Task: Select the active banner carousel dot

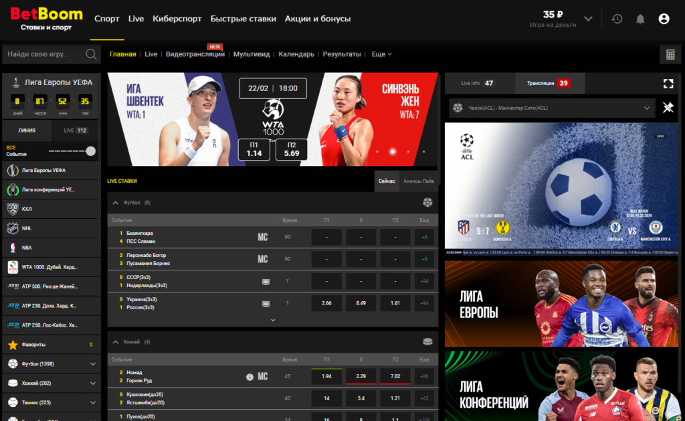Action: pos(392,152)
